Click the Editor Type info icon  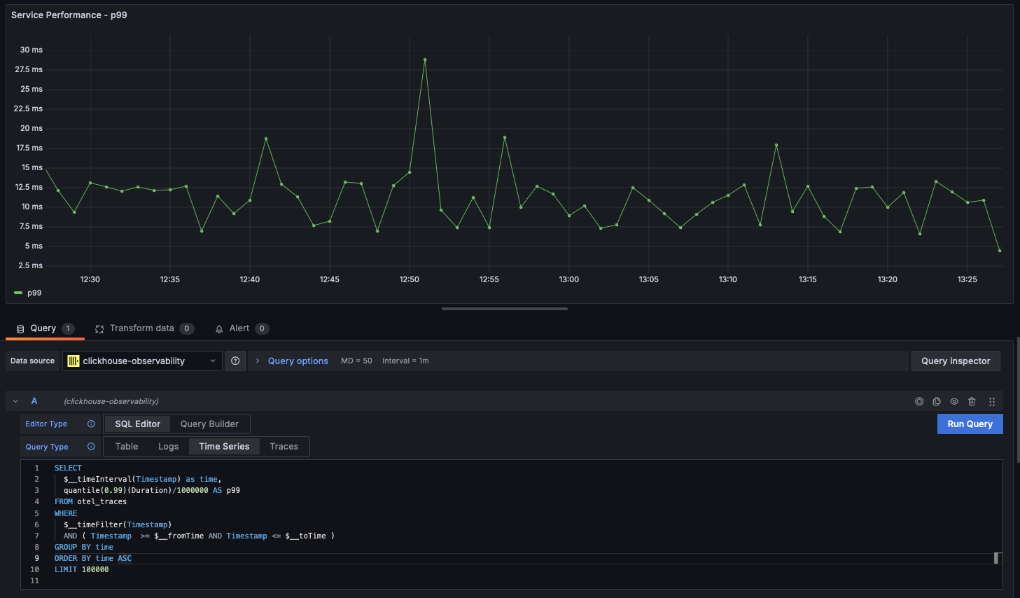[91, 424]
